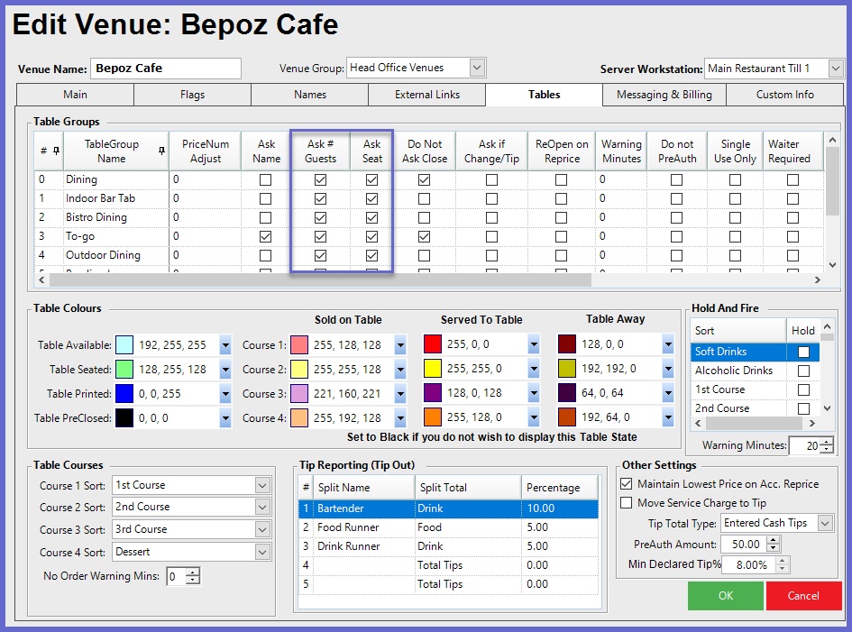Toggle Hold for Alcoholic Drinks
Screen dimensions: 852x632
pos(803,371)
